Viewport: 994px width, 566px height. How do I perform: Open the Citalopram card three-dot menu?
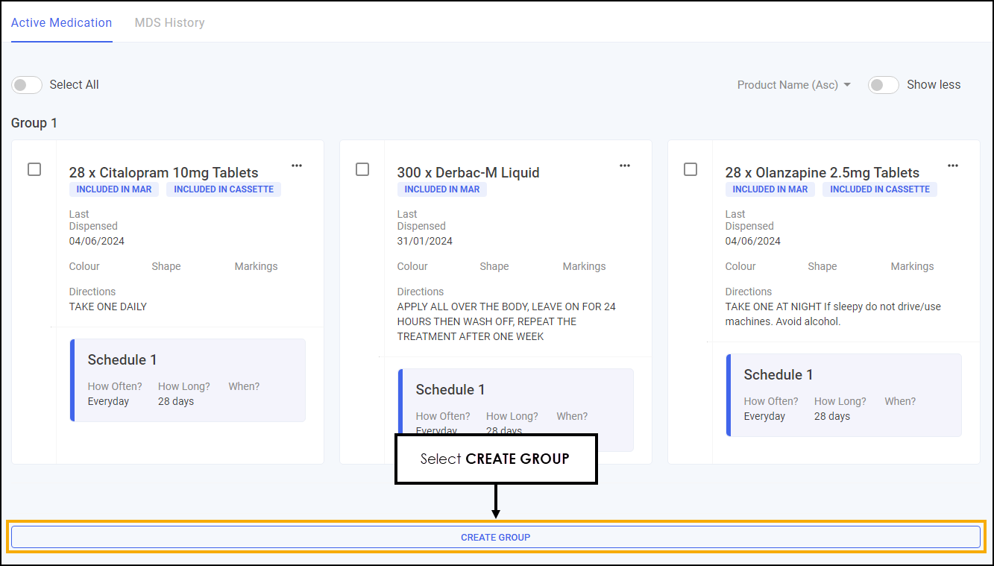pyautogui.click(x=297, y=166)
